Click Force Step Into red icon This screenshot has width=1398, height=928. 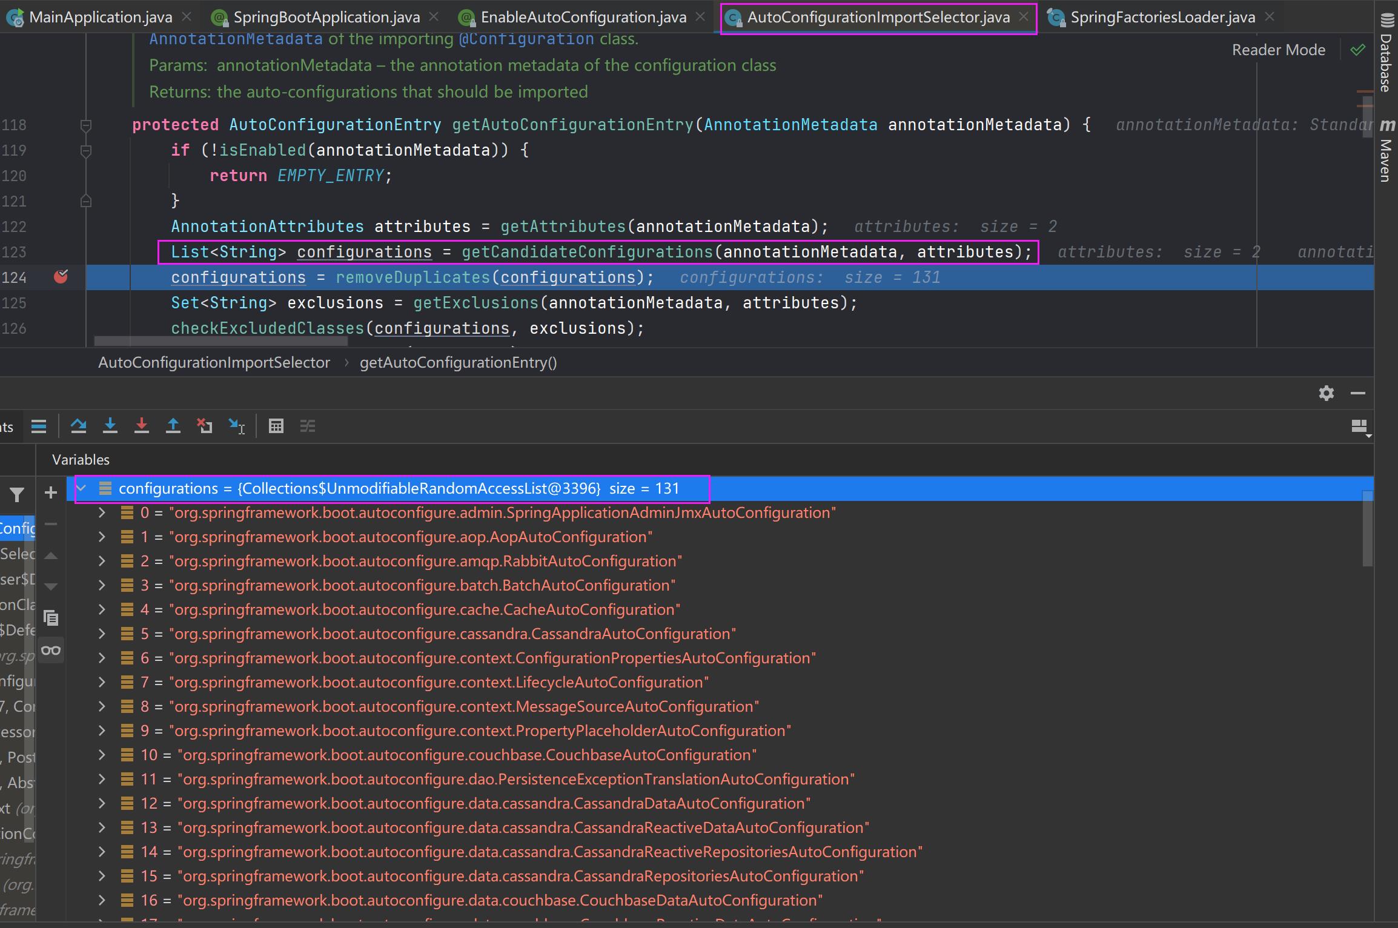(142, 426)
